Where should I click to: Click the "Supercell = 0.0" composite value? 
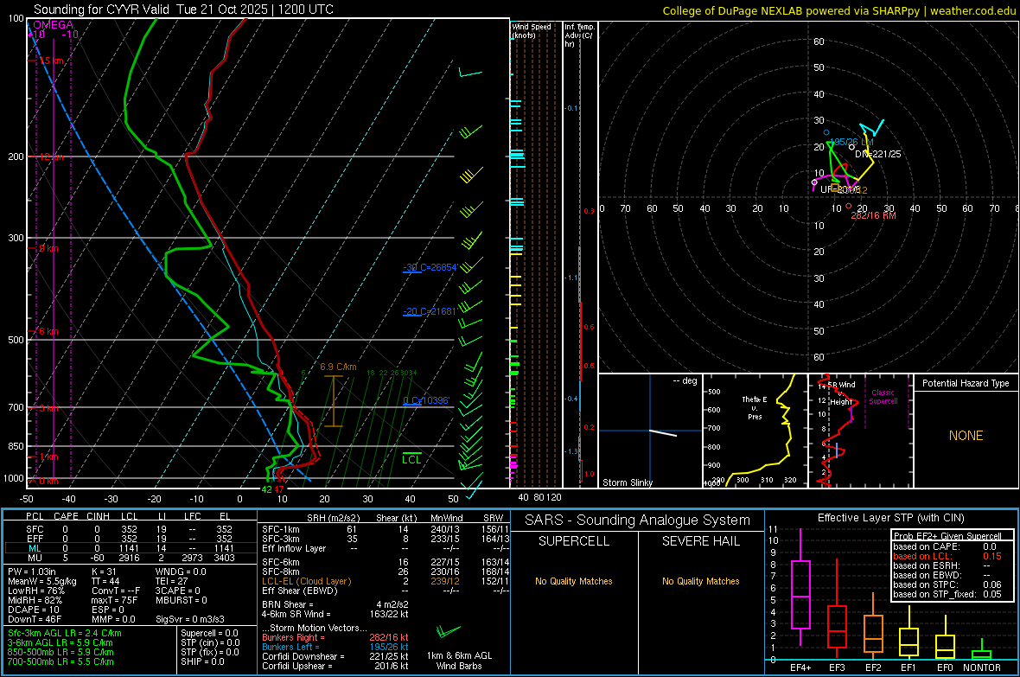point(209,633)
